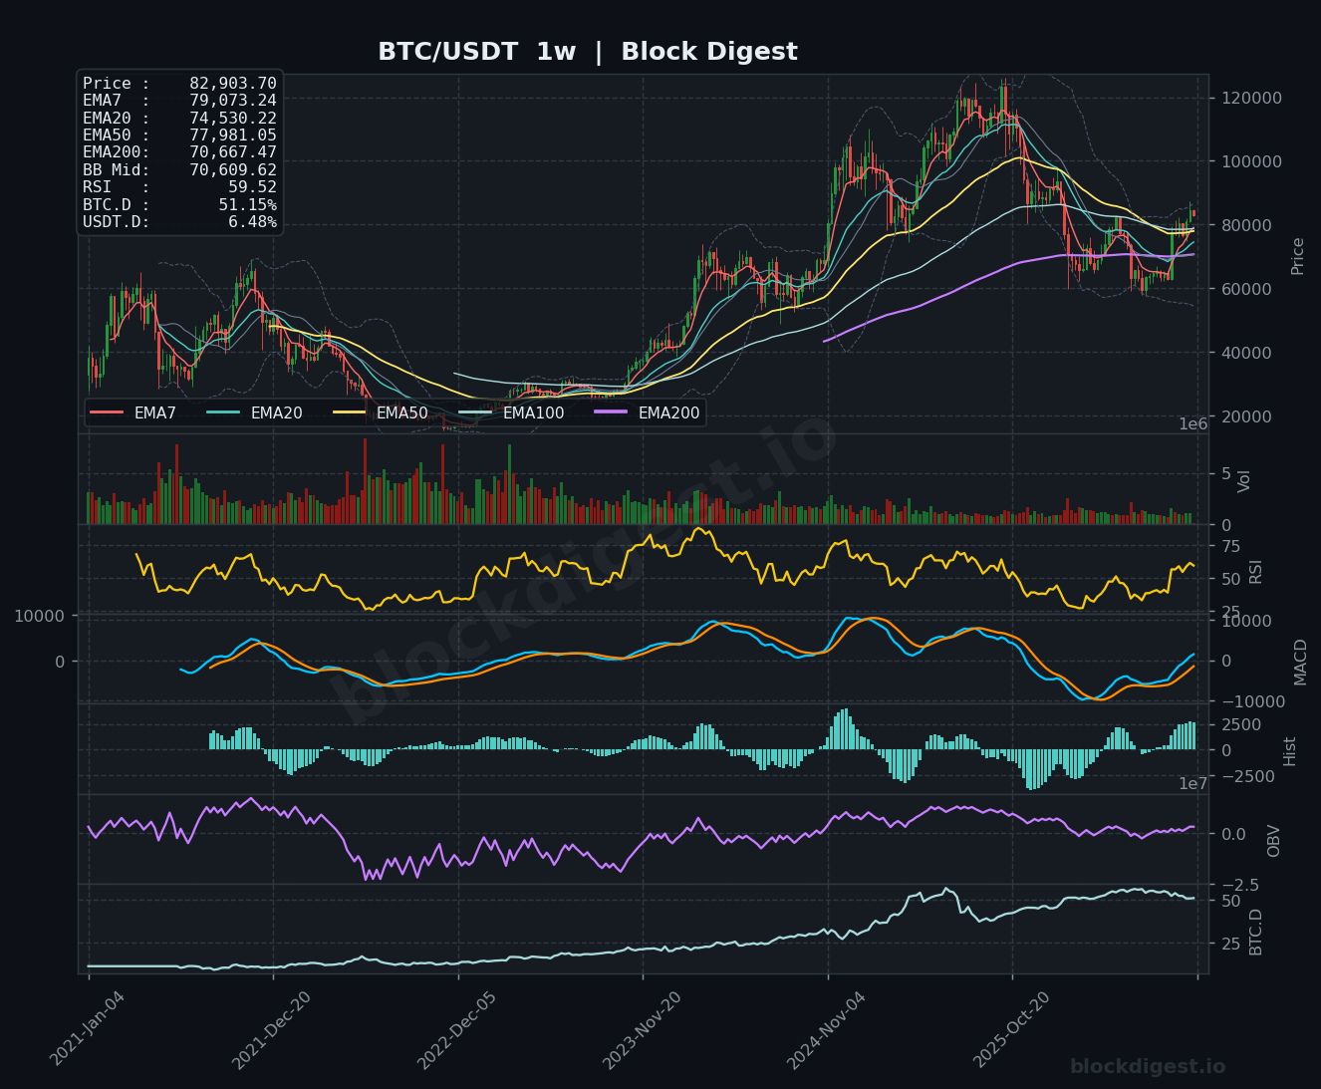Click the BB Mid 70,609.62 row
The image size is (1321, 1089).
click(179, 170)
